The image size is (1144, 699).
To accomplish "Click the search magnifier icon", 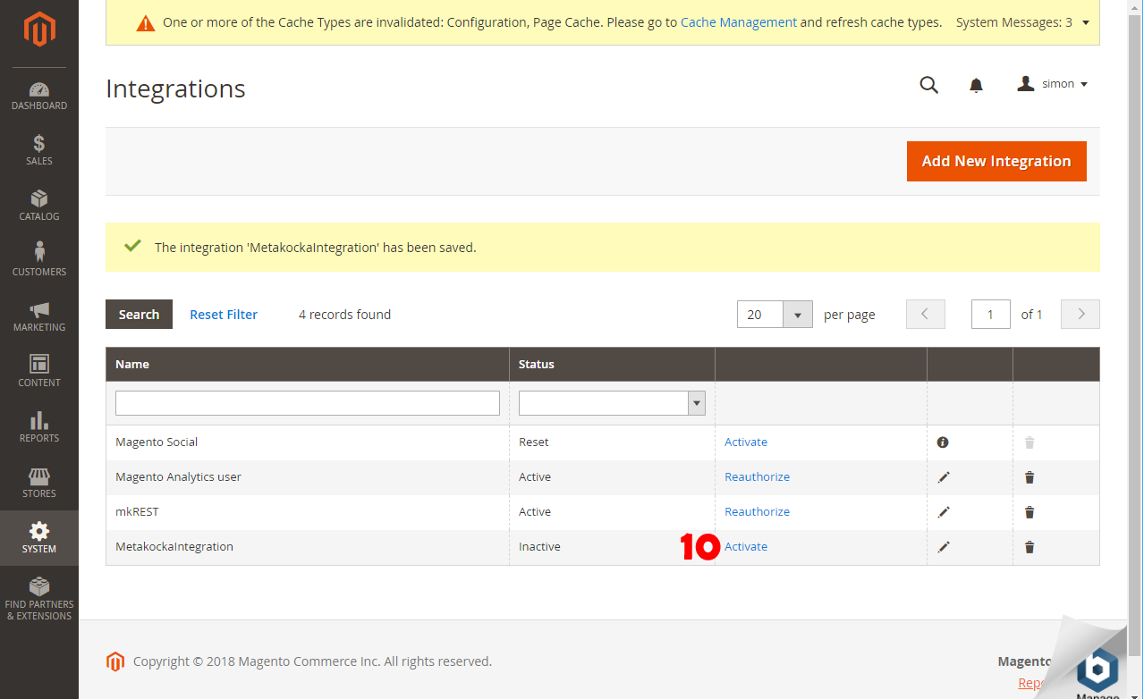I will click(929, 85).
